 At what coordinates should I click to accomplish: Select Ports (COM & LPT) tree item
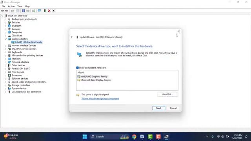pos(21,69)
